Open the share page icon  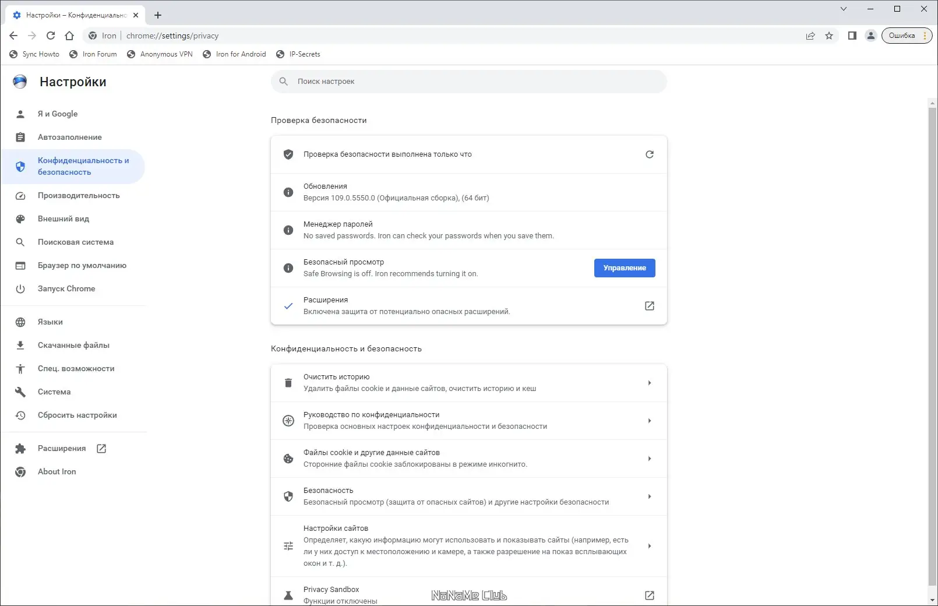(810, 36)
